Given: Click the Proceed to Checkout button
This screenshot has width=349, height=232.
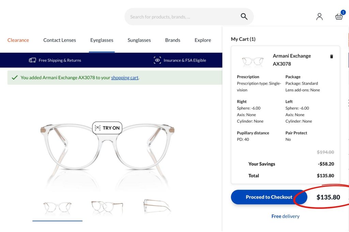Looking at the screenshot, I should coord(269,197).
